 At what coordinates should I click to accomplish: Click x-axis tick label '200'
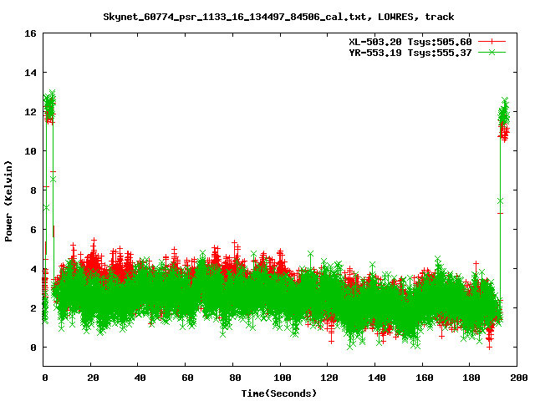click(519, 378)
